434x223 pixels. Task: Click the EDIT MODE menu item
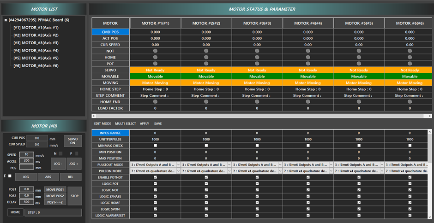coord(102,123)
